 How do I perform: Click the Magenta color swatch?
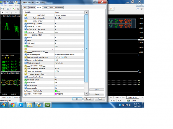tap(56, 94)
